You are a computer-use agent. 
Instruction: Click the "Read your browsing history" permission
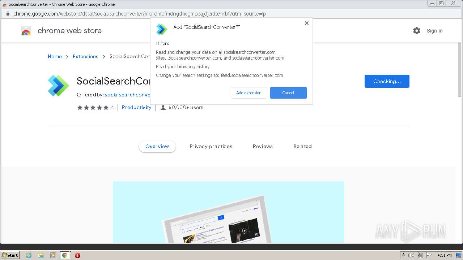pyautogui.click(x=183, y=66)
